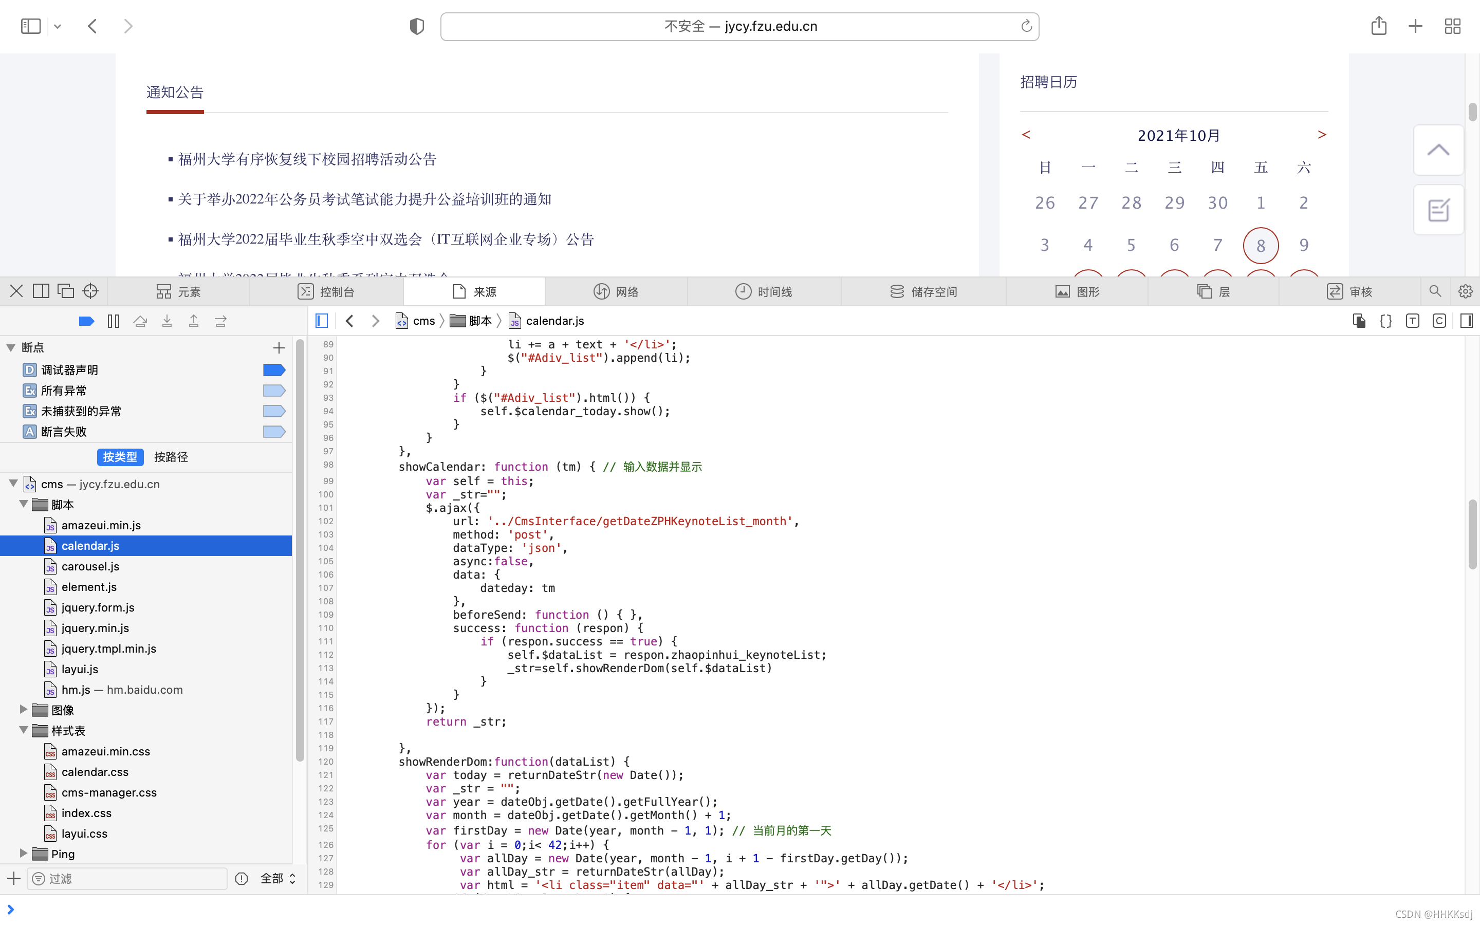Add a new breakpoint with plus

[x=279, y=348]
